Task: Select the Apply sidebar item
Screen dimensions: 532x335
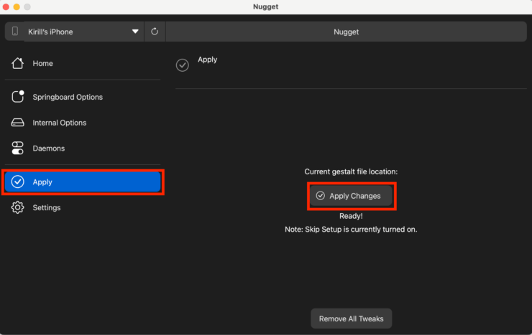Action: click(x=83, y=182)
